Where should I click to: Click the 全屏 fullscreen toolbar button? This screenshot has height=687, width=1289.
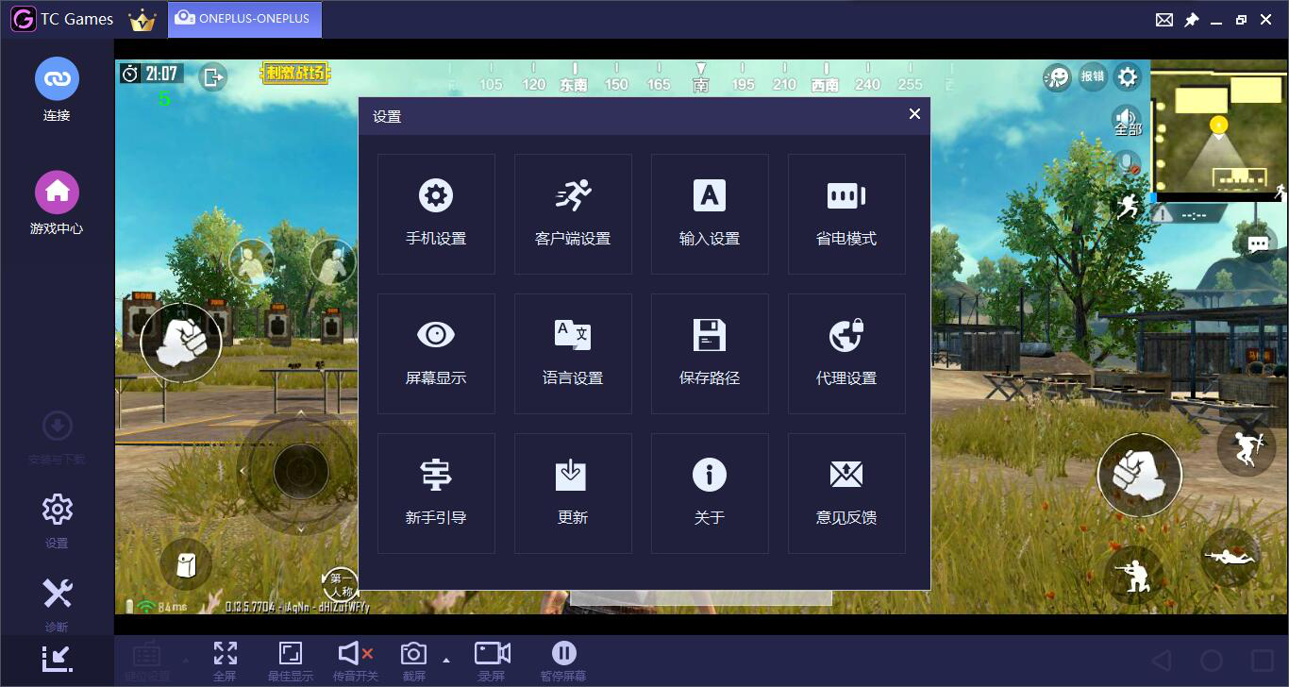pos(225,661)
